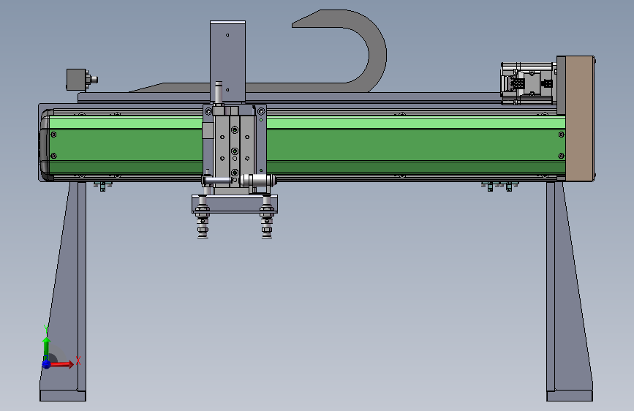
Task: Select the small dark connector block at upper left
Action: click(77, 80)
